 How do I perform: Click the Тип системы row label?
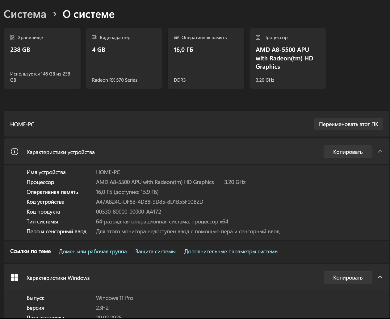42,222
